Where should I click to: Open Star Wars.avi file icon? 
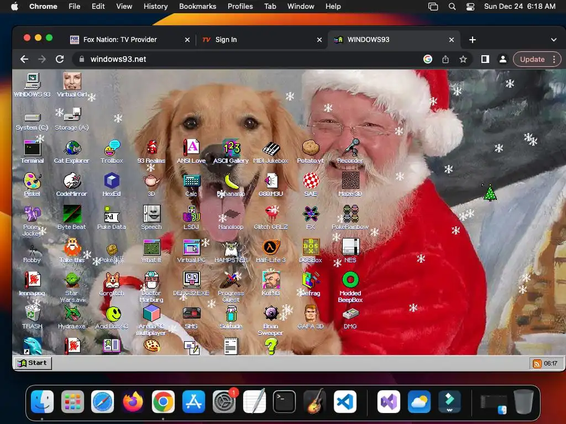pyautogui.click(x=72, y=287)
